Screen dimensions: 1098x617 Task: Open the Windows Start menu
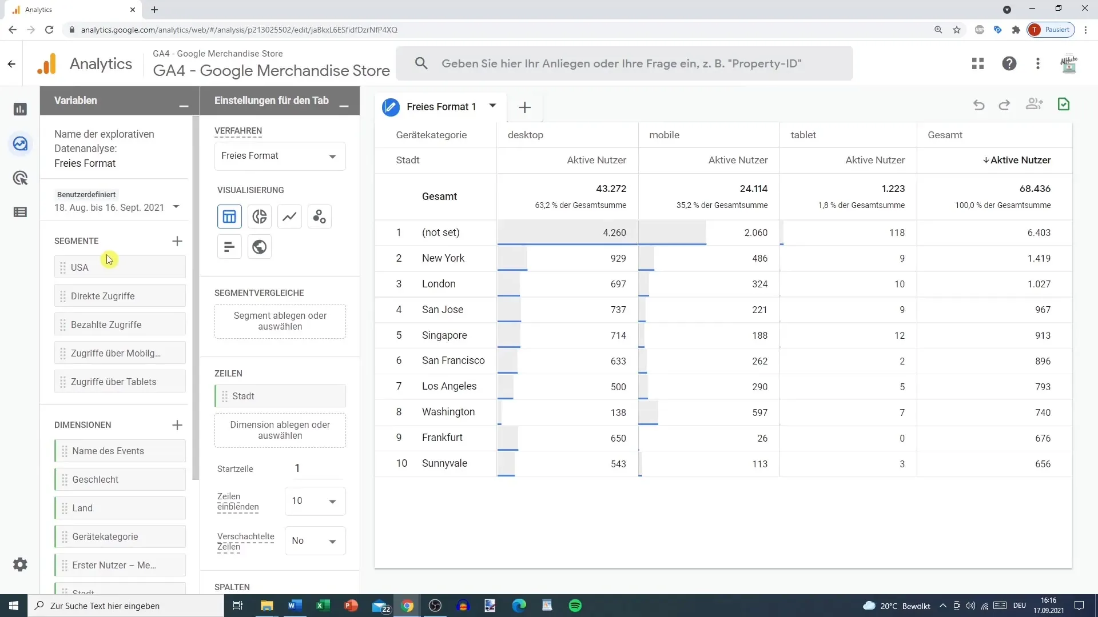[x=14, y=606]
